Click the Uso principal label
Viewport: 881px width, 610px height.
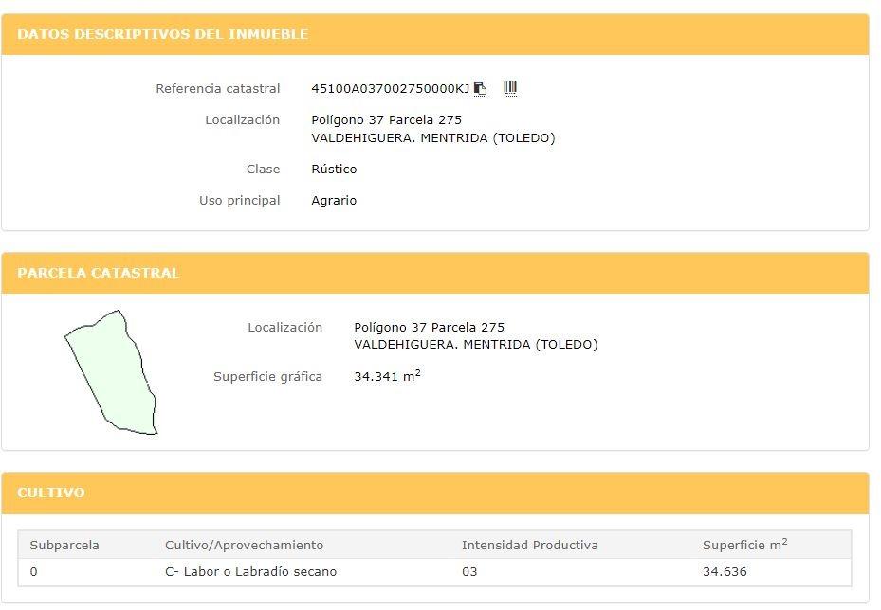pyautogui.click(x=239, y=201)
